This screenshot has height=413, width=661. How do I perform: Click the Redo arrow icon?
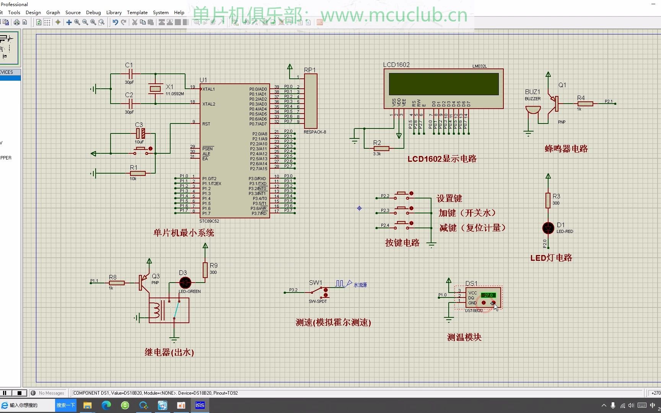pos(124,22)
